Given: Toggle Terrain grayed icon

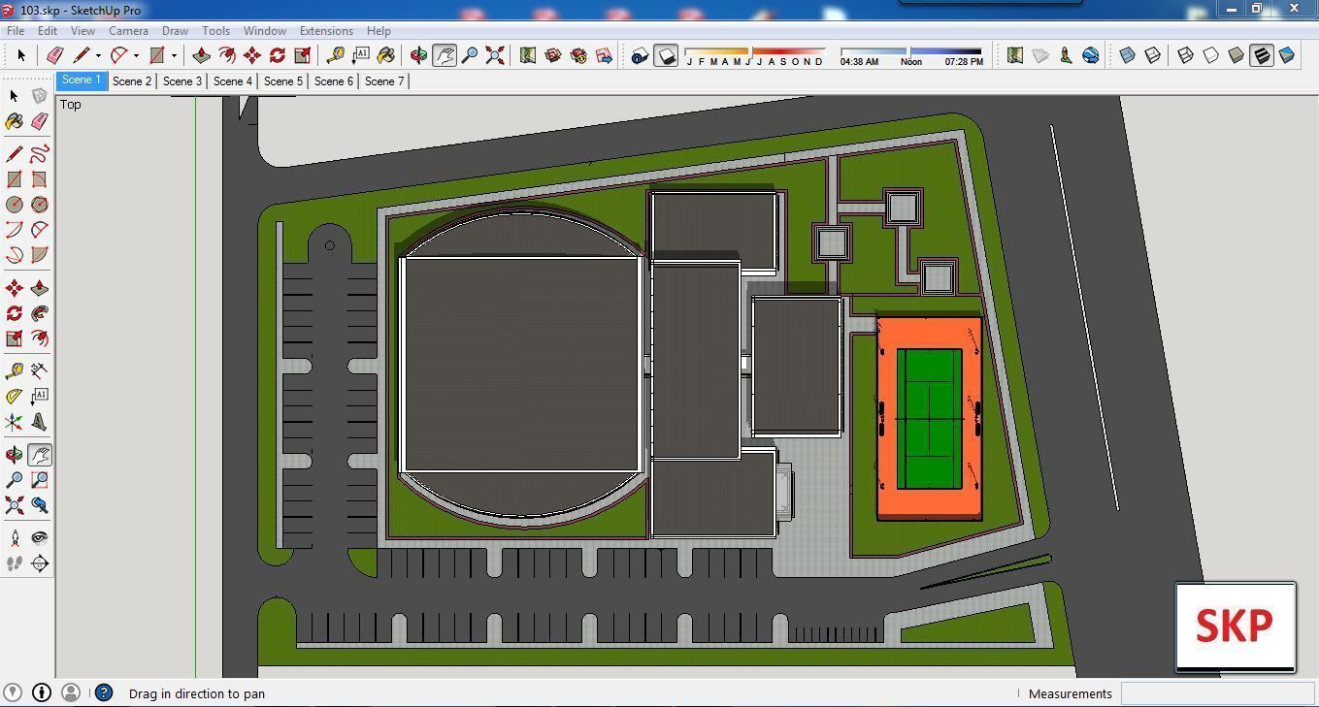Looking at the screenshot, I should [x=1040, y=55].
